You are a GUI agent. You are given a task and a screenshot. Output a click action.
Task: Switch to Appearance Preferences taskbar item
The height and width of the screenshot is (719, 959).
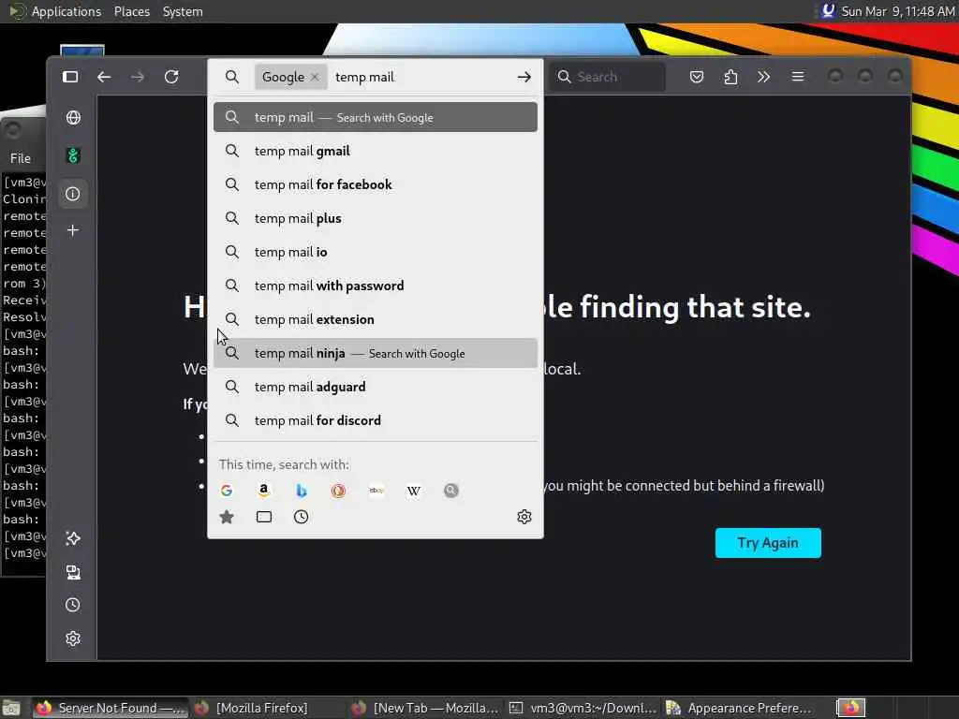pyautogui.click(x=740, y=708)
